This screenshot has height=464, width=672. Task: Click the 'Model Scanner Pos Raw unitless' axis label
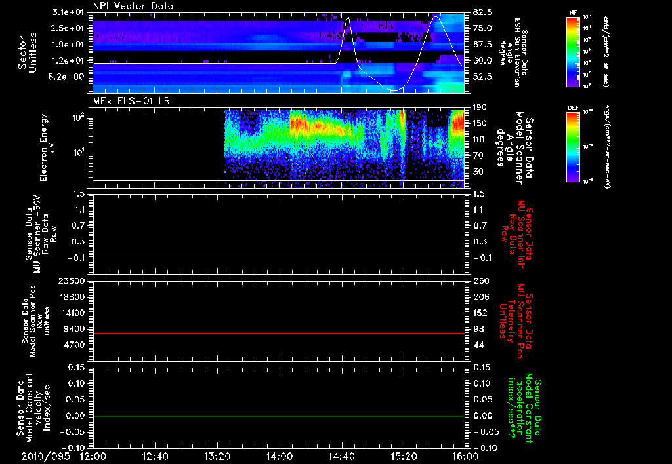pos(35,321)
